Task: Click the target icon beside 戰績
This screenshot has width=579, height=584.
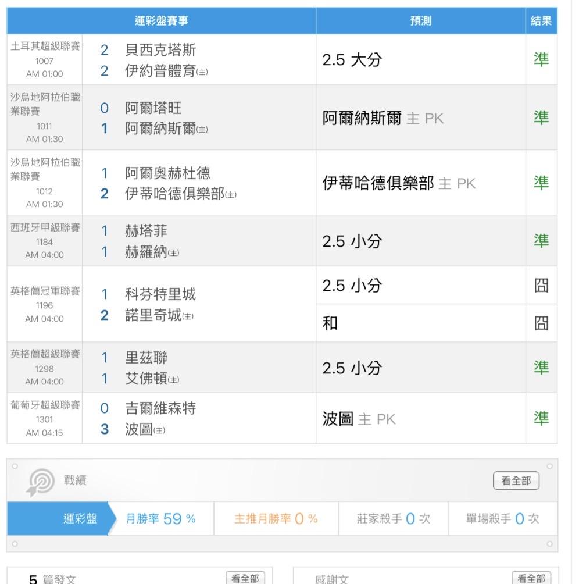Action: click(x=41, y=482)
